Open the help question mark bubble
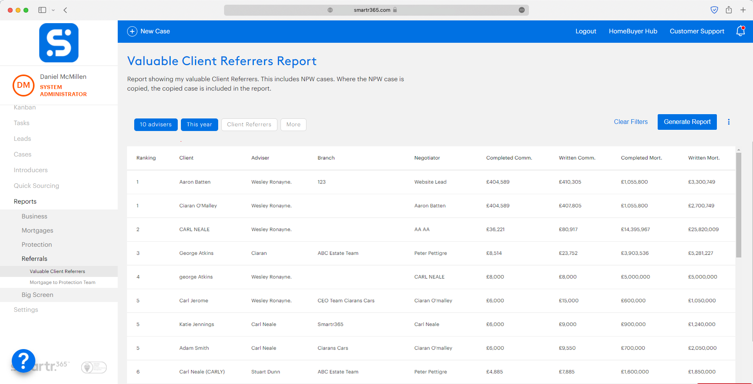Image resolution: width=753 pixels, height=384 pixels. [x=24, y=360]
